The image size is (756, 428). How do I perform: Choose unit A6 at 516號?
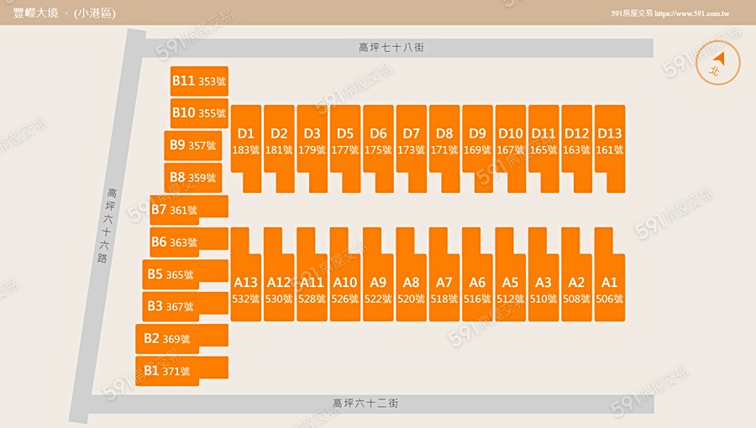pyautogui.click(x=477, y=290)
